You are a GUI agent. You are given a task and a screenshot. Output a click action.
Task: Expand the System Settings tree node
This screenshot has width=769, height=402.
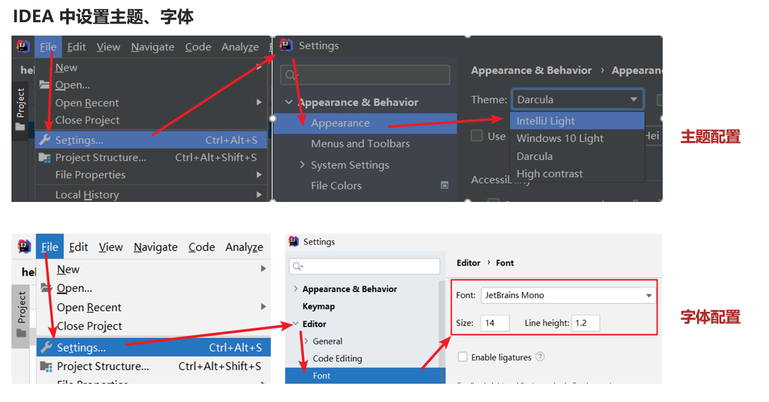click(x=302, y=165)
